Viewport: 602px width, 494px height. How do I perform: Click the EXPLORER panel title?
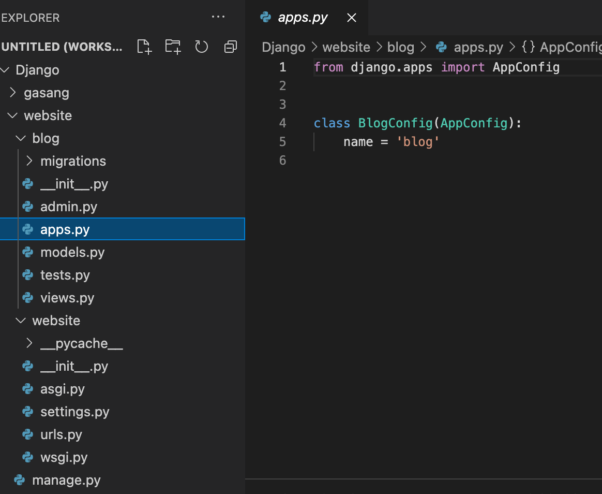coord(31,18)
